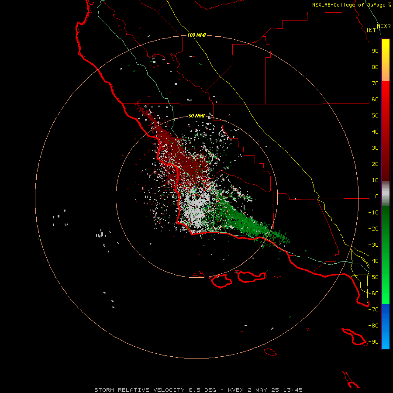Click the "70" scale value
This screenshot has height=393, width=393.
(375, 83)
